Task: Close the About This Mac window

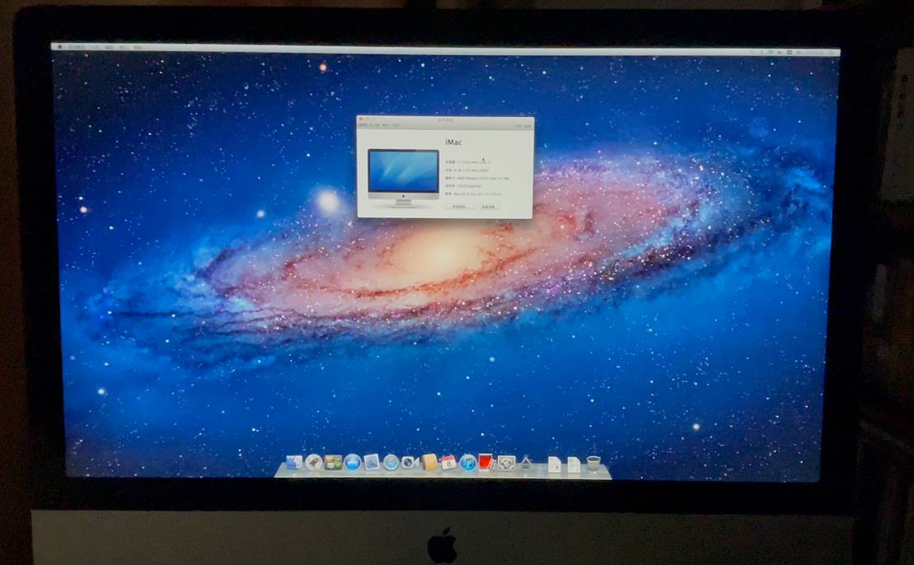Action: click(x=361, y=119)
